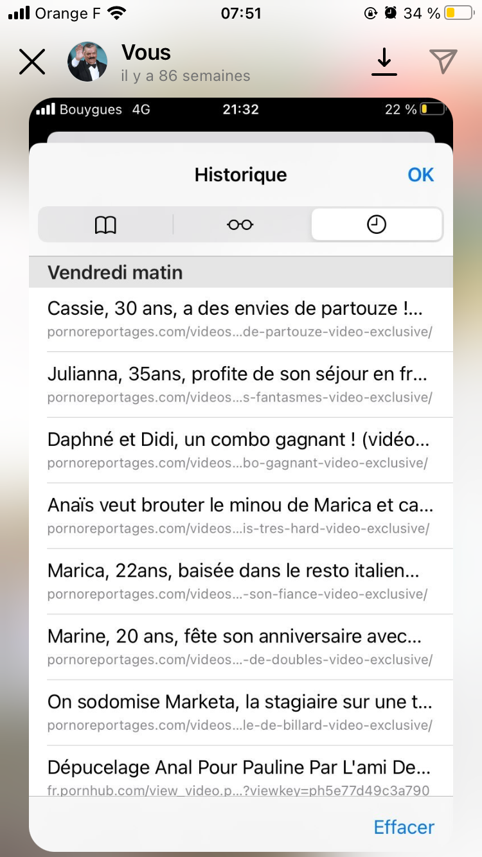482x857 pixels.
Task: Tap the orientation lock status icon
Action: [371, 13]
